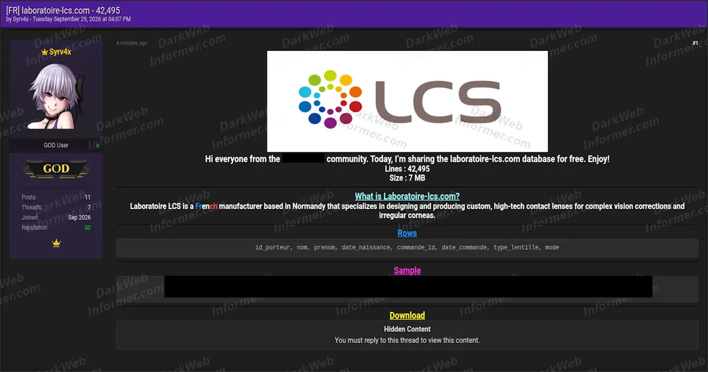Image resolution: width=708 pixels, height=372 pixels.
Task: Click the gold crown icon beside Syrv4x
Action: (x=44, y=52)
